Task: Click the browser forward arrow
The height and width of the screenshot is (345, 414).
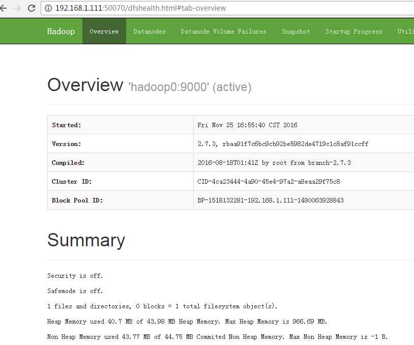Action: [17, 8]
